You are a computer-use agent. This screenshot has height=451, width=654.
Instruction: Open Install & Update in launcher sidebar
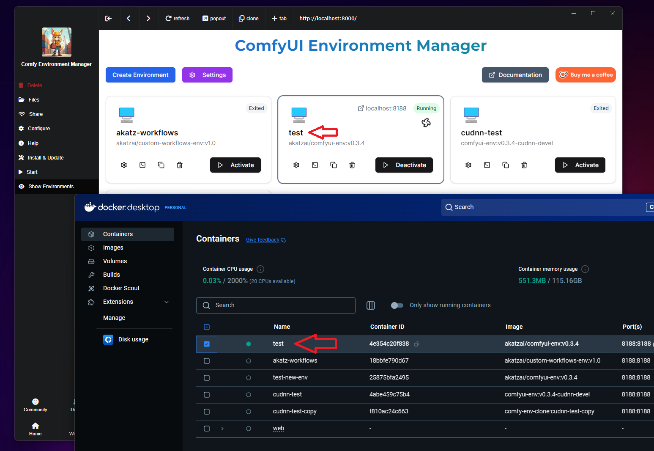pos(57,158)
